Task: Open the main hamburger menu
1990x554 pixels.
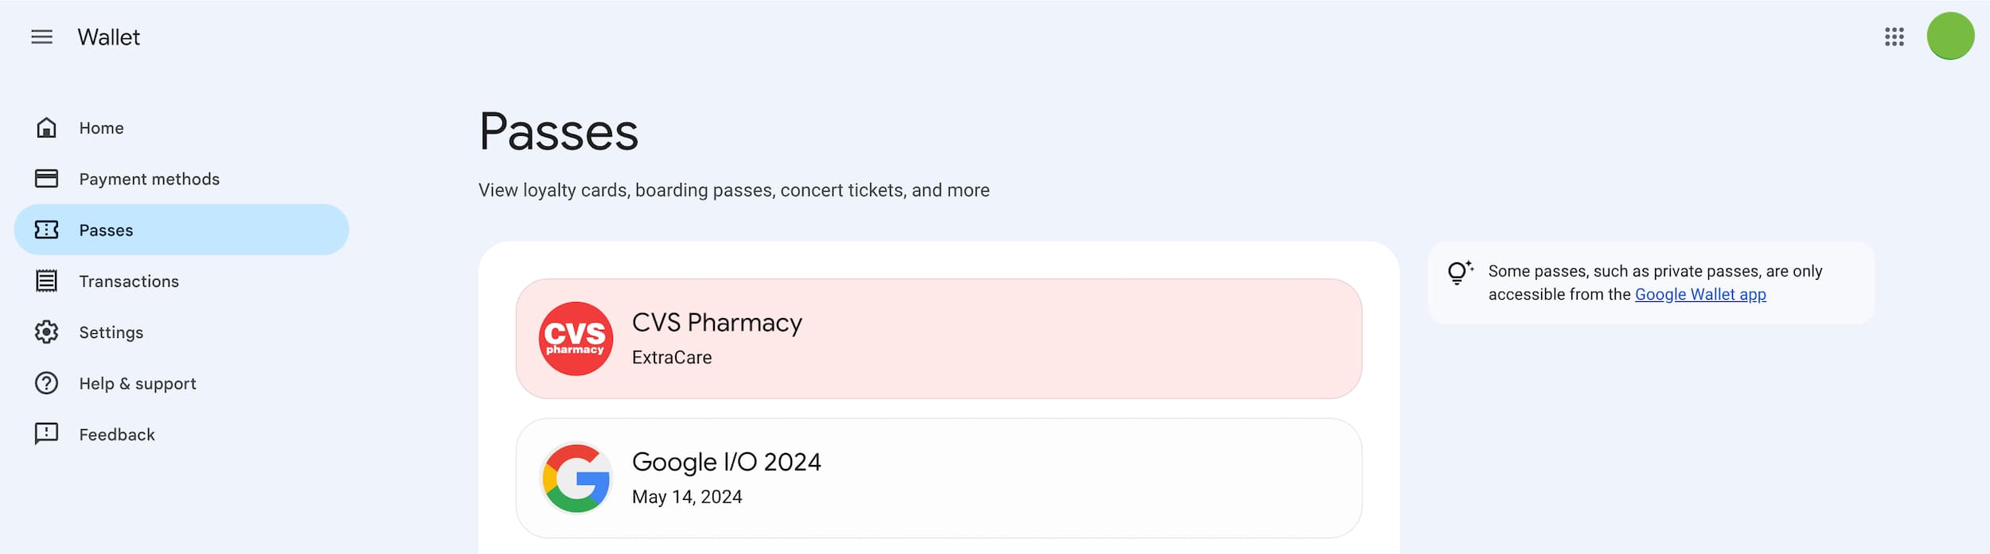Action: tap(41, 37)
